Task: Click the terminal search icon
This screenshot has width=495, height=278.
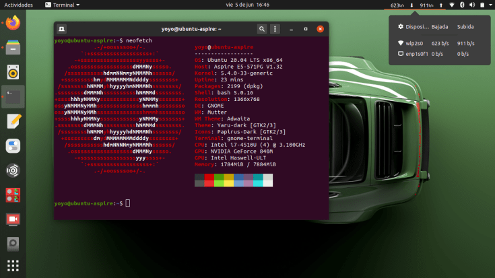Action: pos(261,29)
